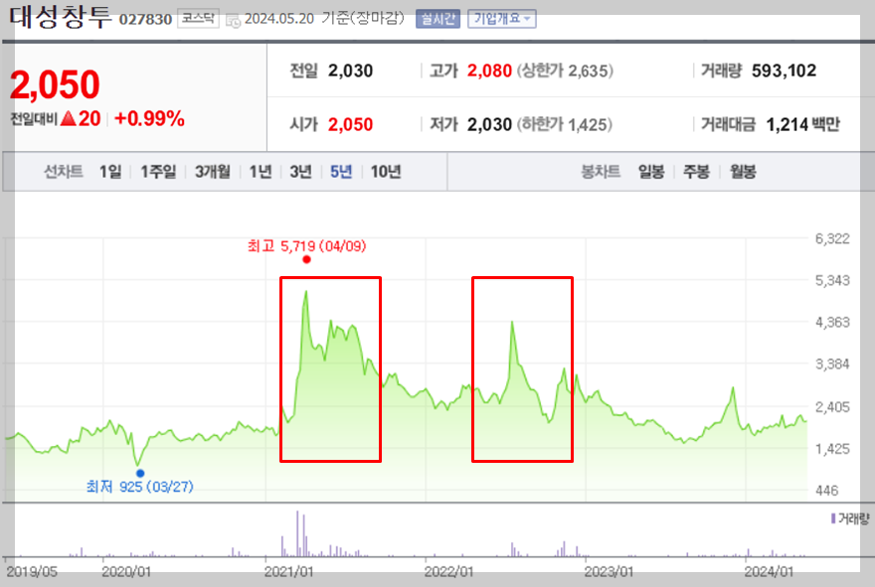
Task: Click the current price 2,050
Action: (55, 84)
